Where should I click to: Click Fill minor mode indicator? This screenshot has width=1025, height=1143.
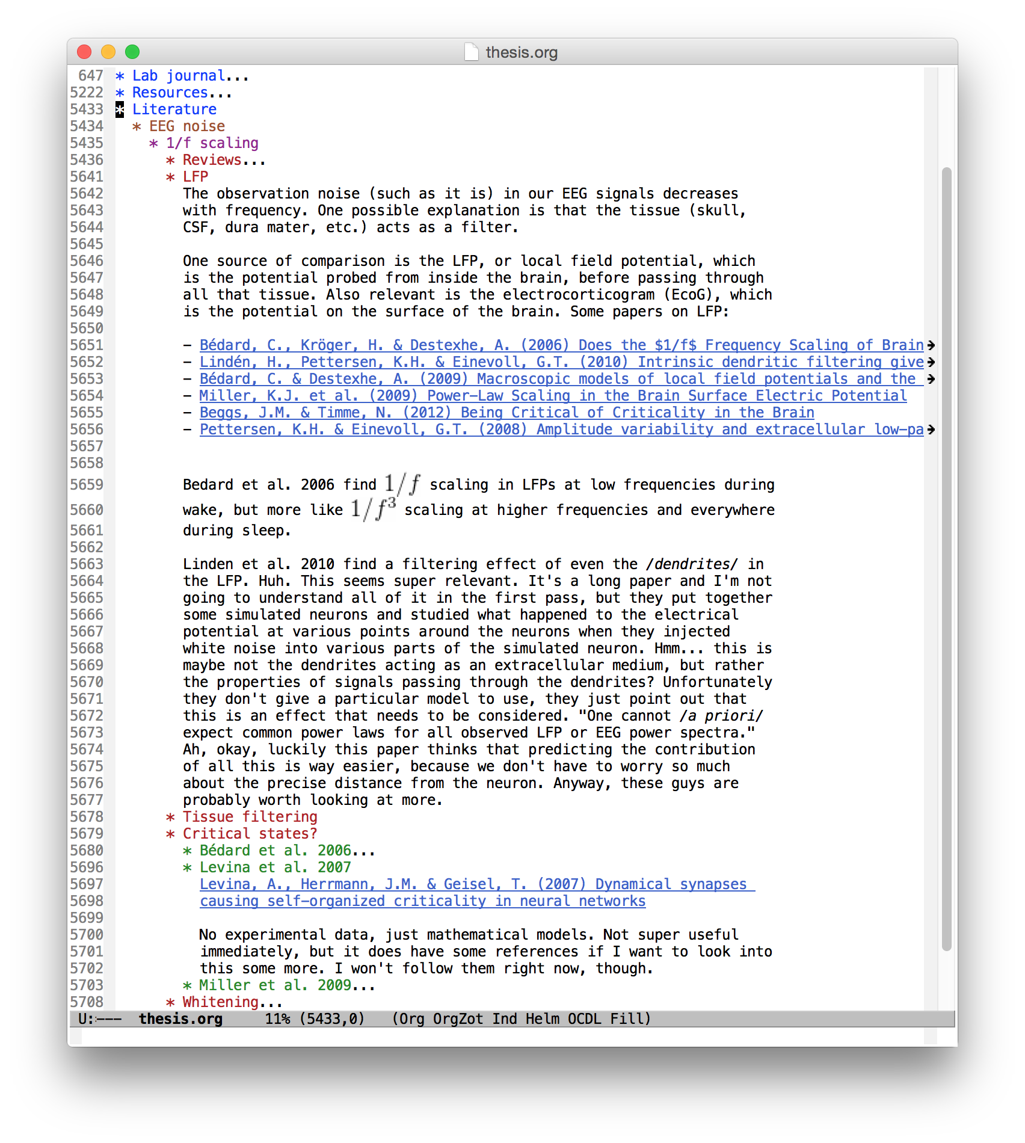click(x=627, y=1019)
